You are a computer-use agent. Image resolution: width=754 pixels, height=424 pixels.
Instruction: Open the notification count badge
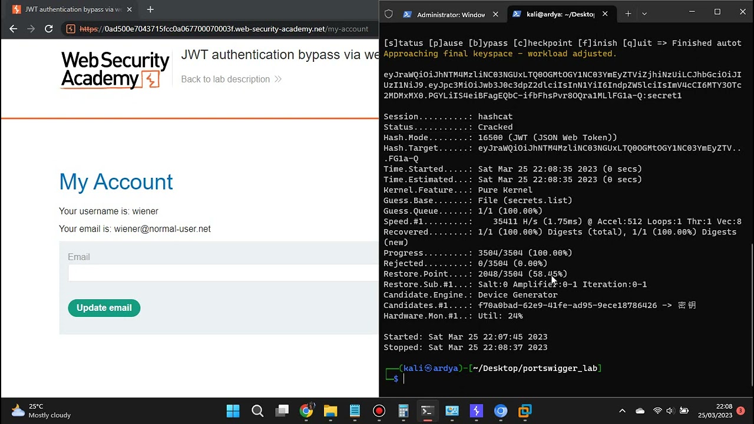coord(741,410)
